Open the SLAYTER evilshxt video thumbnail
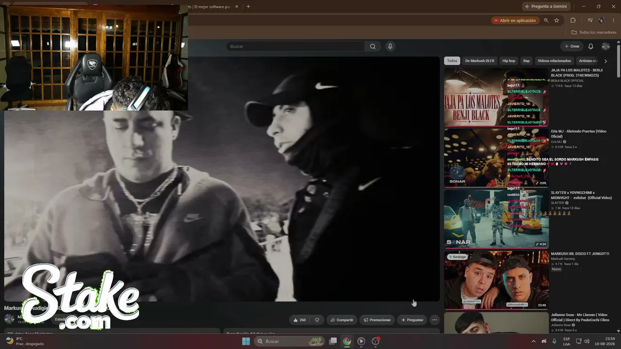Image resolution: width=621 pixels, height=349 pixels. (496, 219)
